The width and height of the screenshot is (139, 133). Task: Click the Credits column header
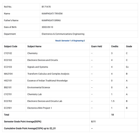pos(115,46)
